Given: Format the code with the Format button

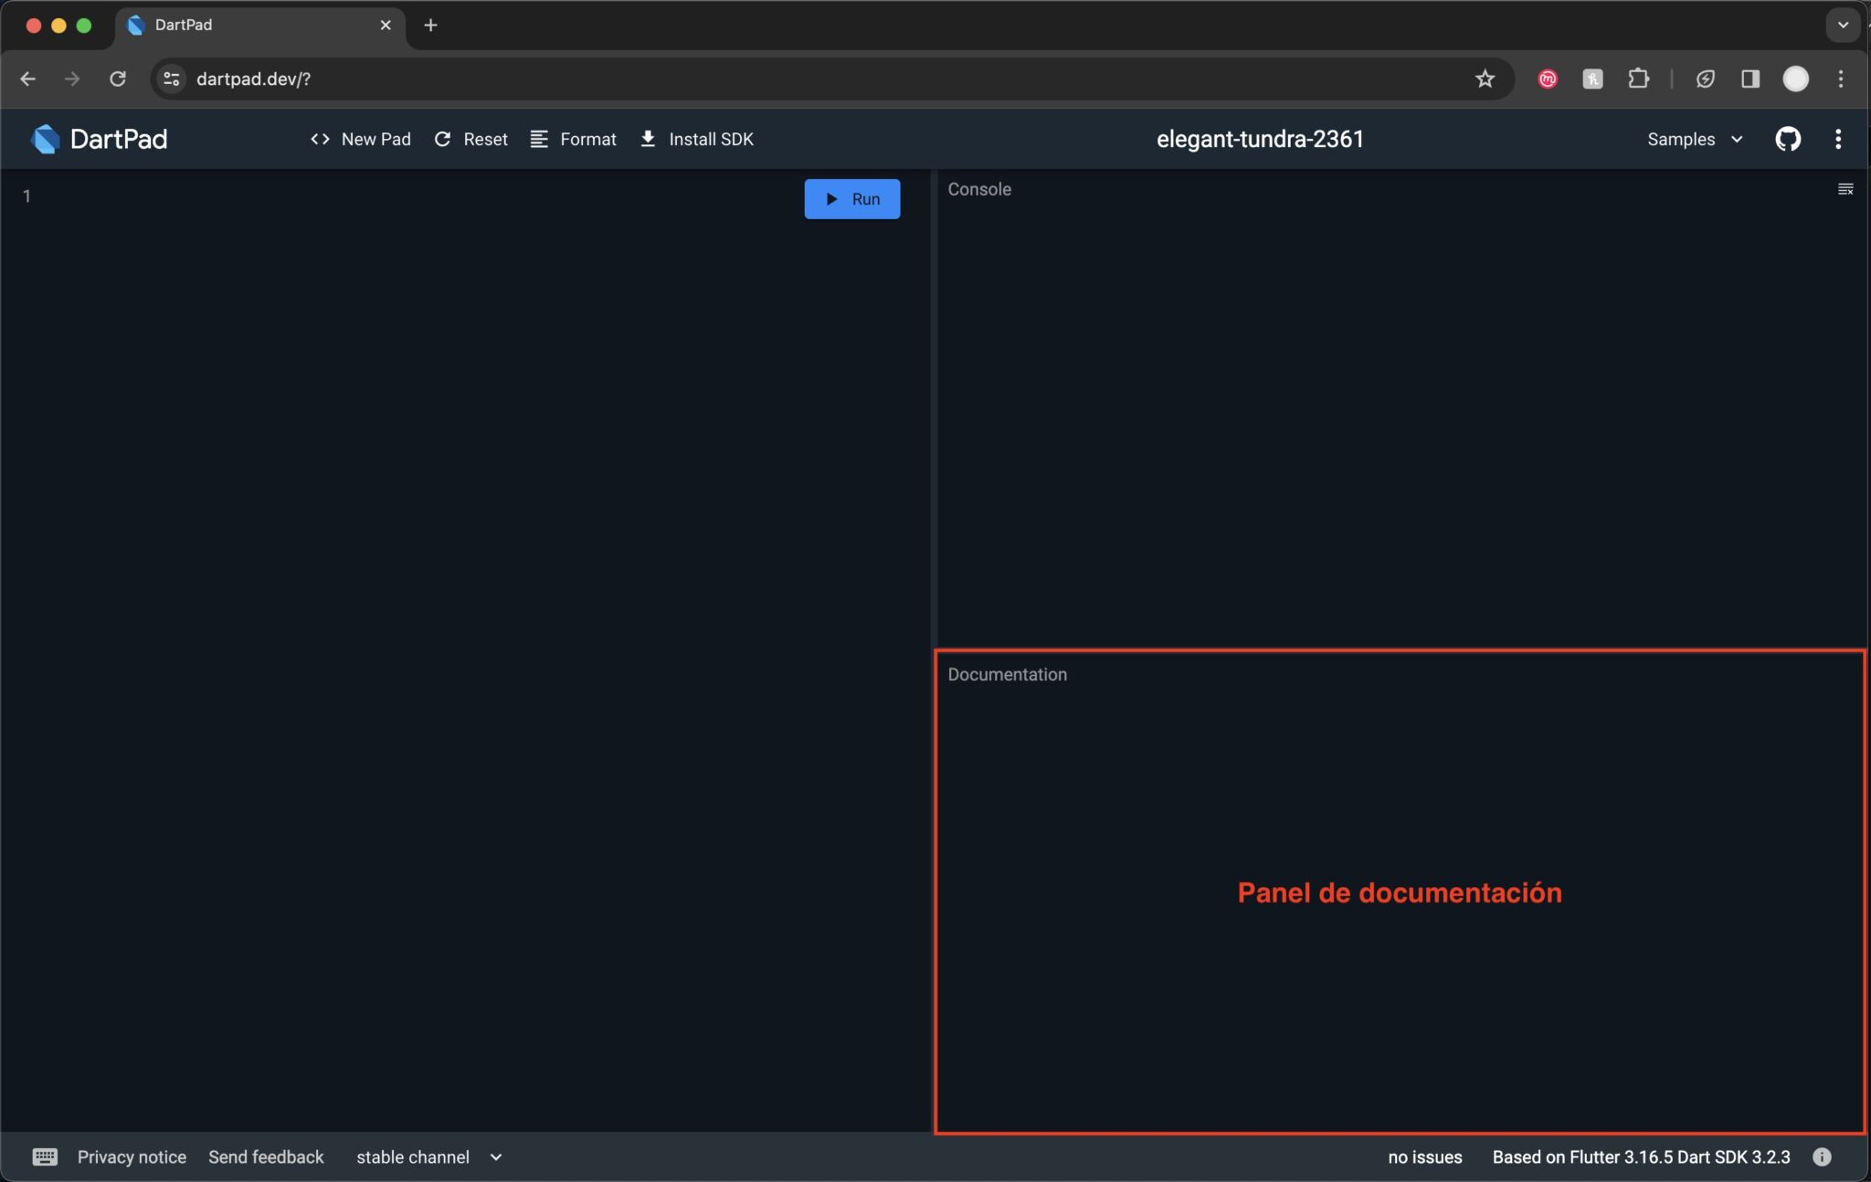Looking at the screenshot, I should click(x=574, y=139).
